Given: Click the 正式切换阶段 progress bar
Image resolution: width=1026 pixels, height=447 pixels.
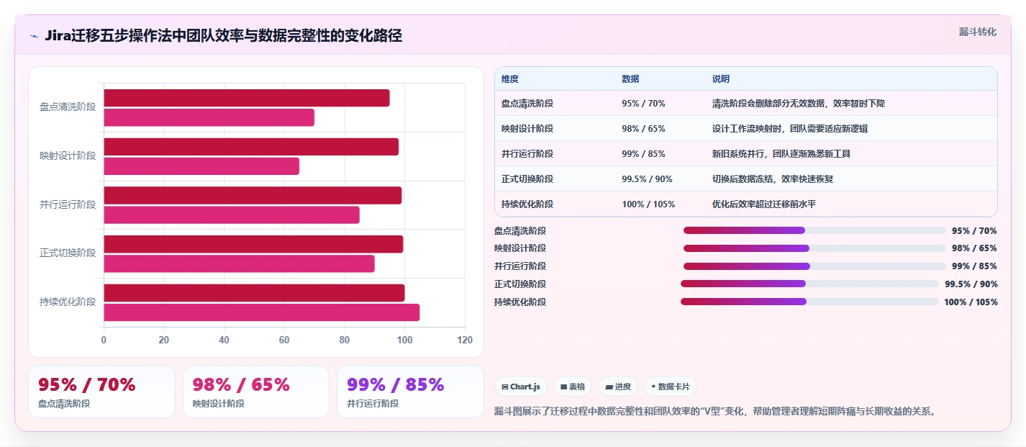Looking at the screenshot, I should pyautogui.click(x=809, y=284).
